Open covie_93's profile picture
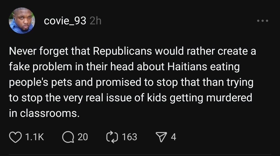 click(22, 21)
